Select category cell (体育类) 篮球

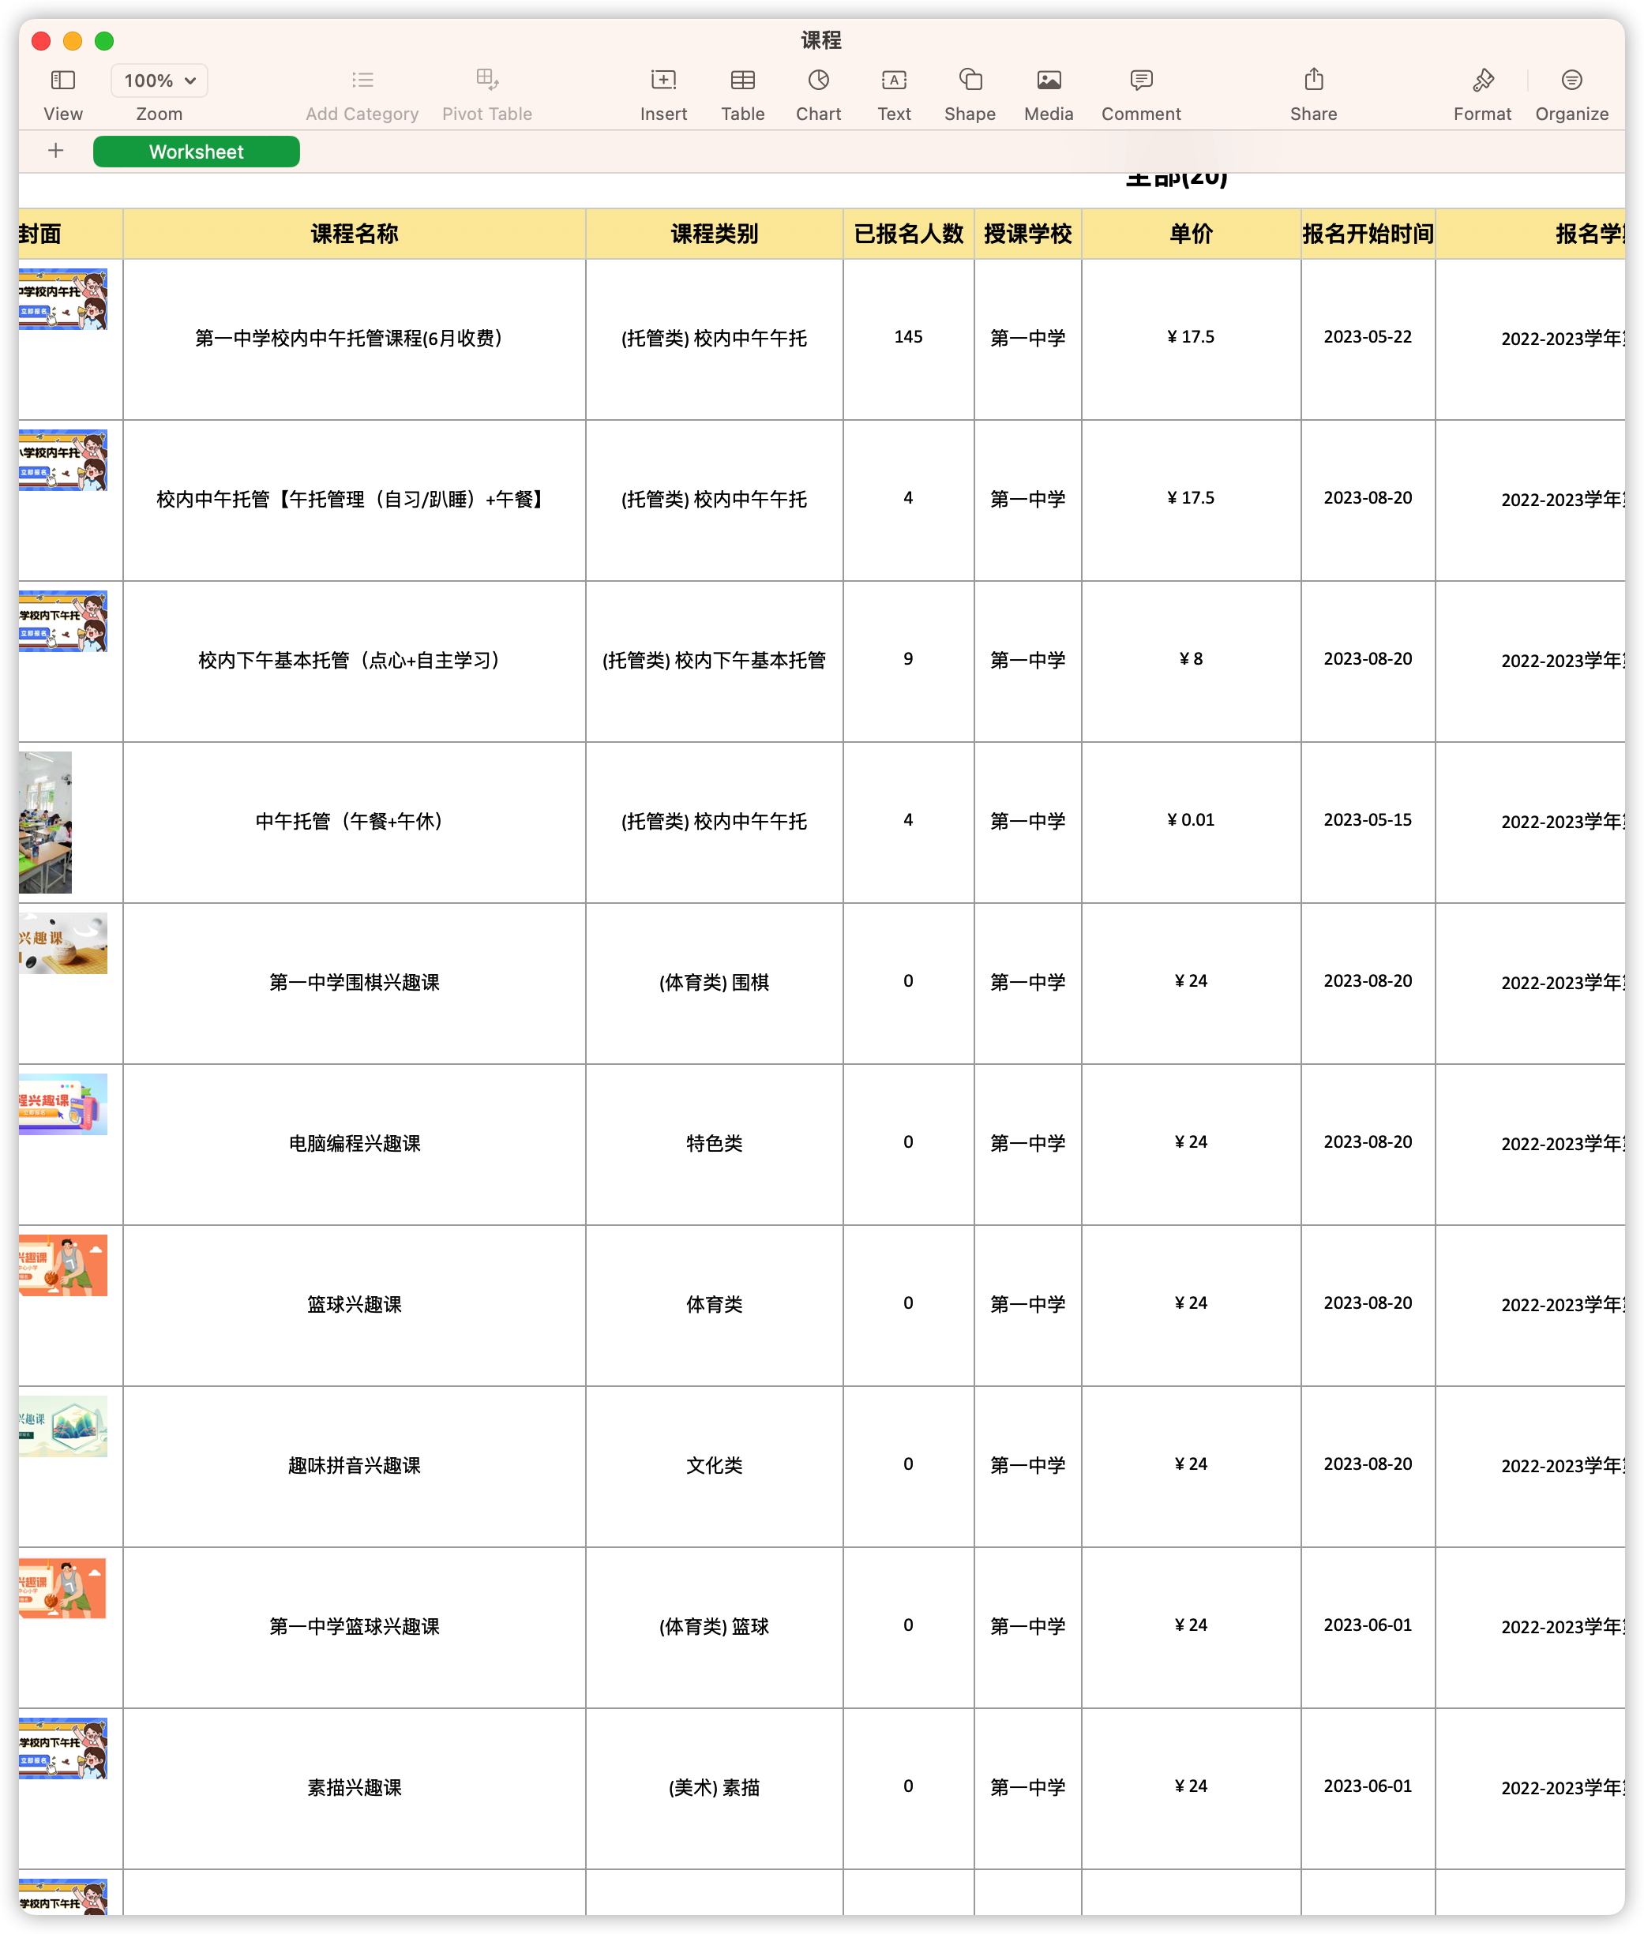pyautogui.click(x=714, y=1628)
